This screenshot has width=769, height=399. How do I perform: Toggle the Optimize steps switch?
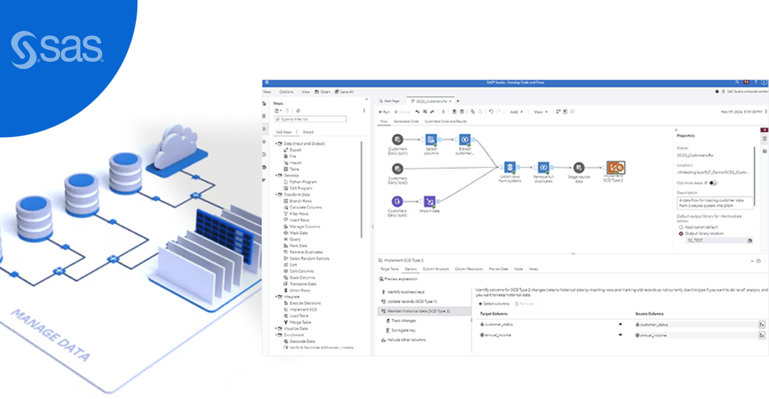coord(713,183)
